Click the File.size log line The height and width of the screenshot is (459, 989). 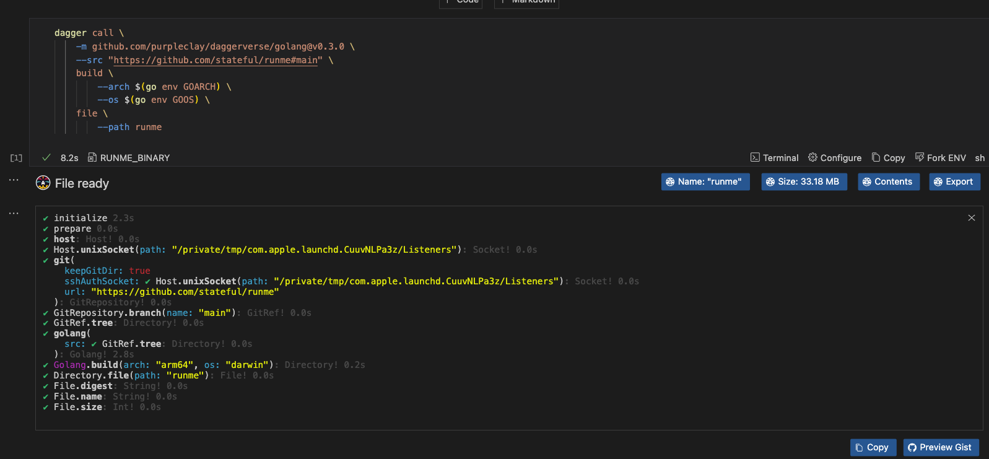(x=102, y=407)
